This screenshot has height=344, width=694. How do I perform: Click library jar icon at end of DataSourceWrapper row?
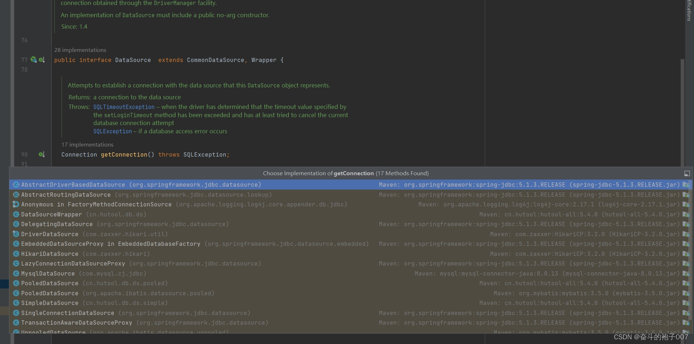coord(686,214)
